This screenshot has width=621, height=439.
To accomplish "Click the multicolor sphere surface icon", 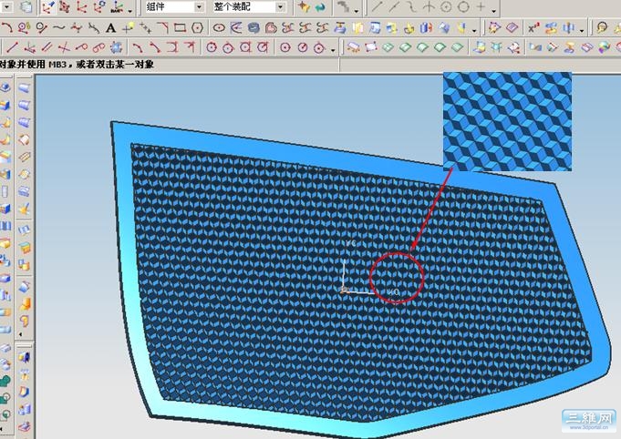I will click(x=604, y=47).
